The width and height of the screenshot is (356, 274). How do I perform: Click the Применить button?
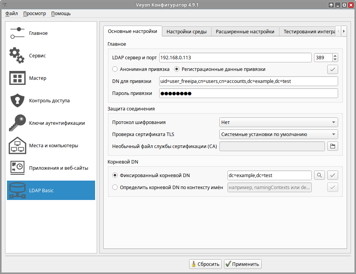coord(243,264)
